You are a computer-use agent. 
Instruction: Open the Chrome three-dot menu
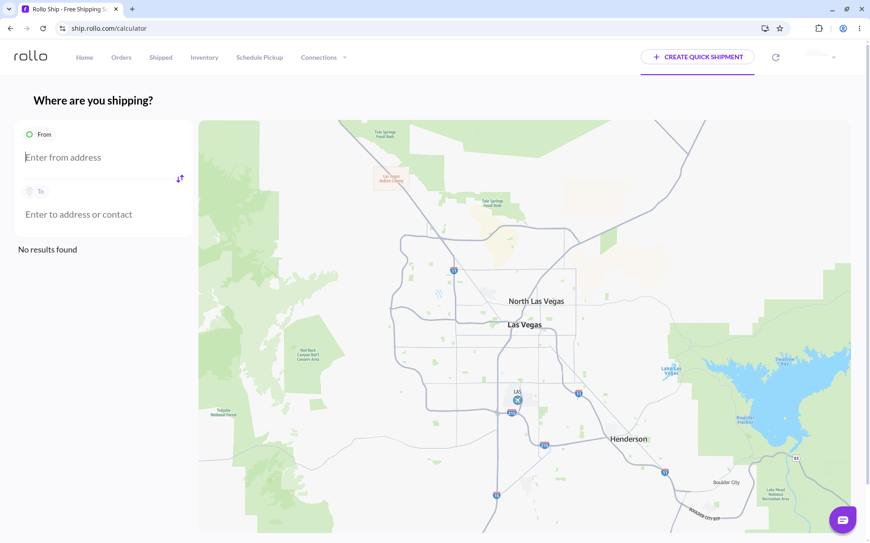coord(860,29)
